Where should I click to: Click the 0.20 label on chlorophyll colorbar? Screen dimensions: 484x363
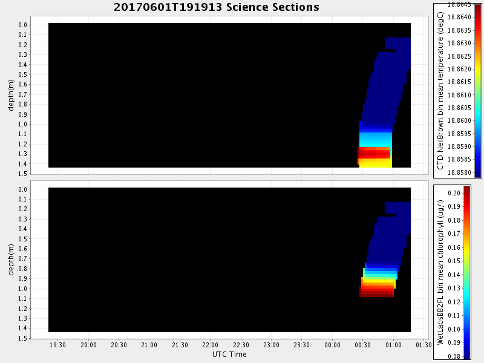454,192
